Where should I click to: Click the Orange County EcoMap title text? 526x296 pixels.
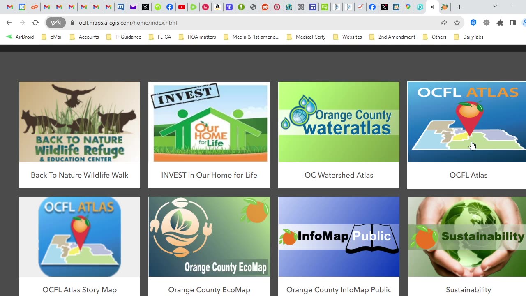click(209, 290)
